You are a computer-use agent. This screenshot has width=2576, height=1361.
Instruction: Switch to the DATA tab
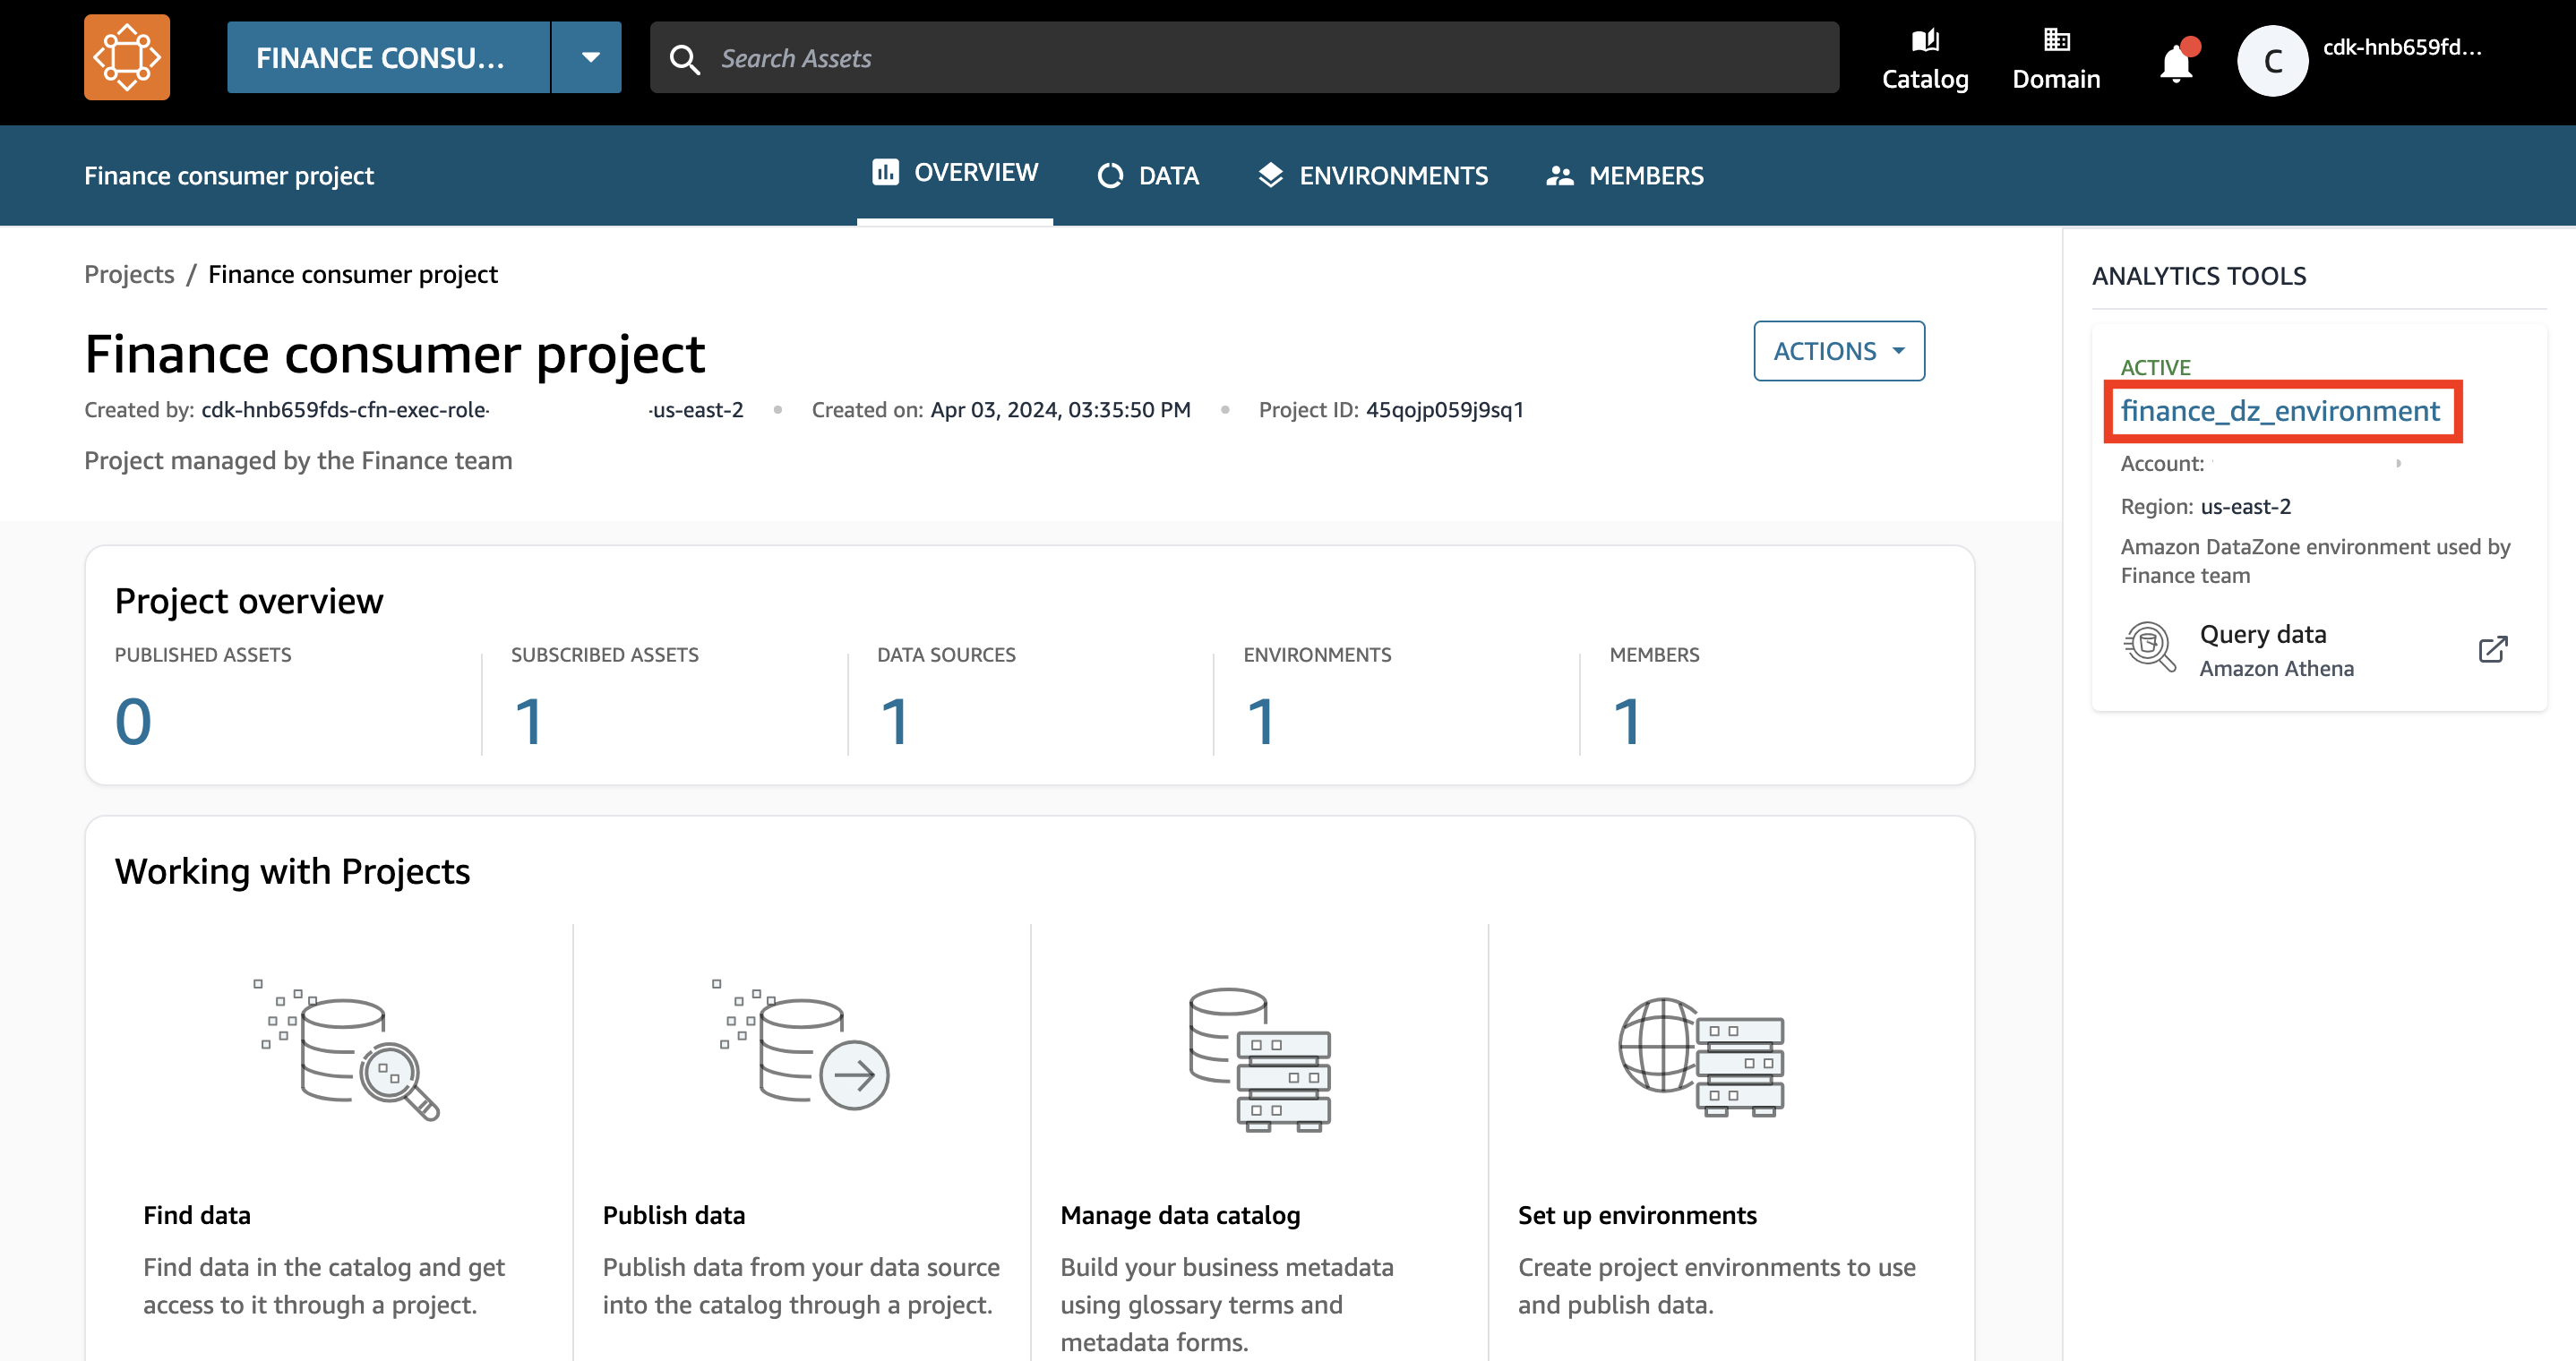coord(1148,176)
